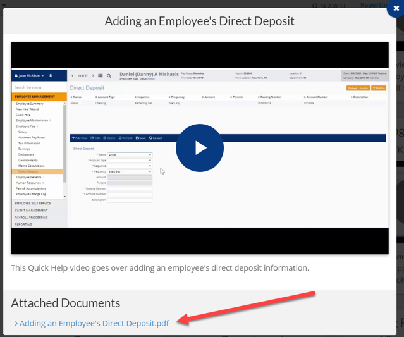Click Cancel in the blue toolbar
404x337 pixels.
click(156, 138)
